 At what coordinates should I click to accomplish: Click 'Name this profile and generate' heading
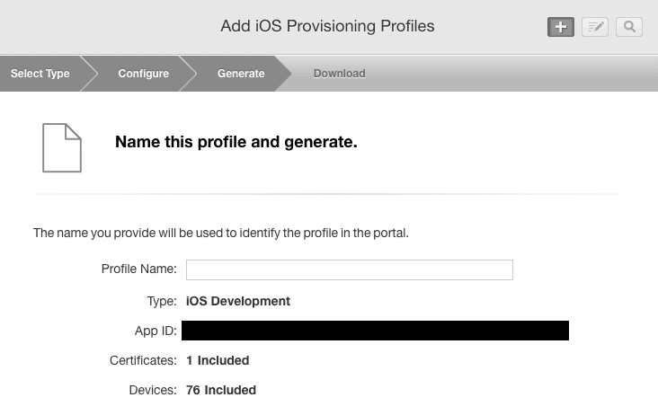236,142
